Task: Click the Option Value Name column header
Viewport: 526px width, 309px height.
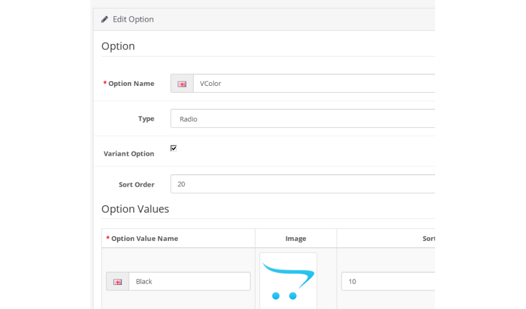Action: tap(145, 239)
